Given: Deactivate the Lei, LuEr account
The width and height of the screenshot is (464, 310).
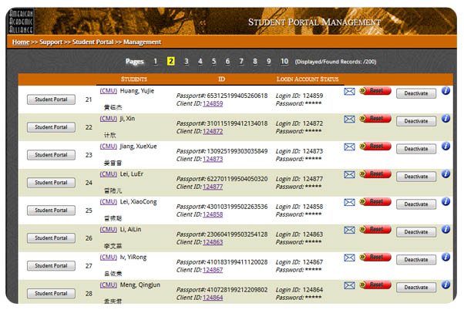Looking at the screenshot, I should (416, 177).
